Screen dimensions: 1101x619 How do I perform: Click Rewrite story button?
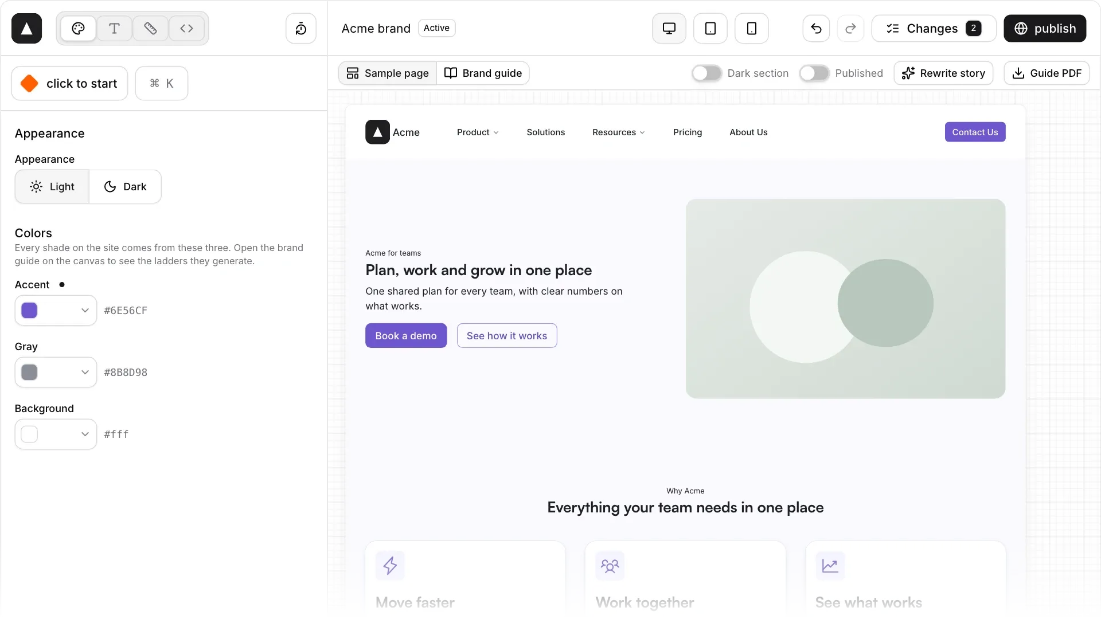943,73
